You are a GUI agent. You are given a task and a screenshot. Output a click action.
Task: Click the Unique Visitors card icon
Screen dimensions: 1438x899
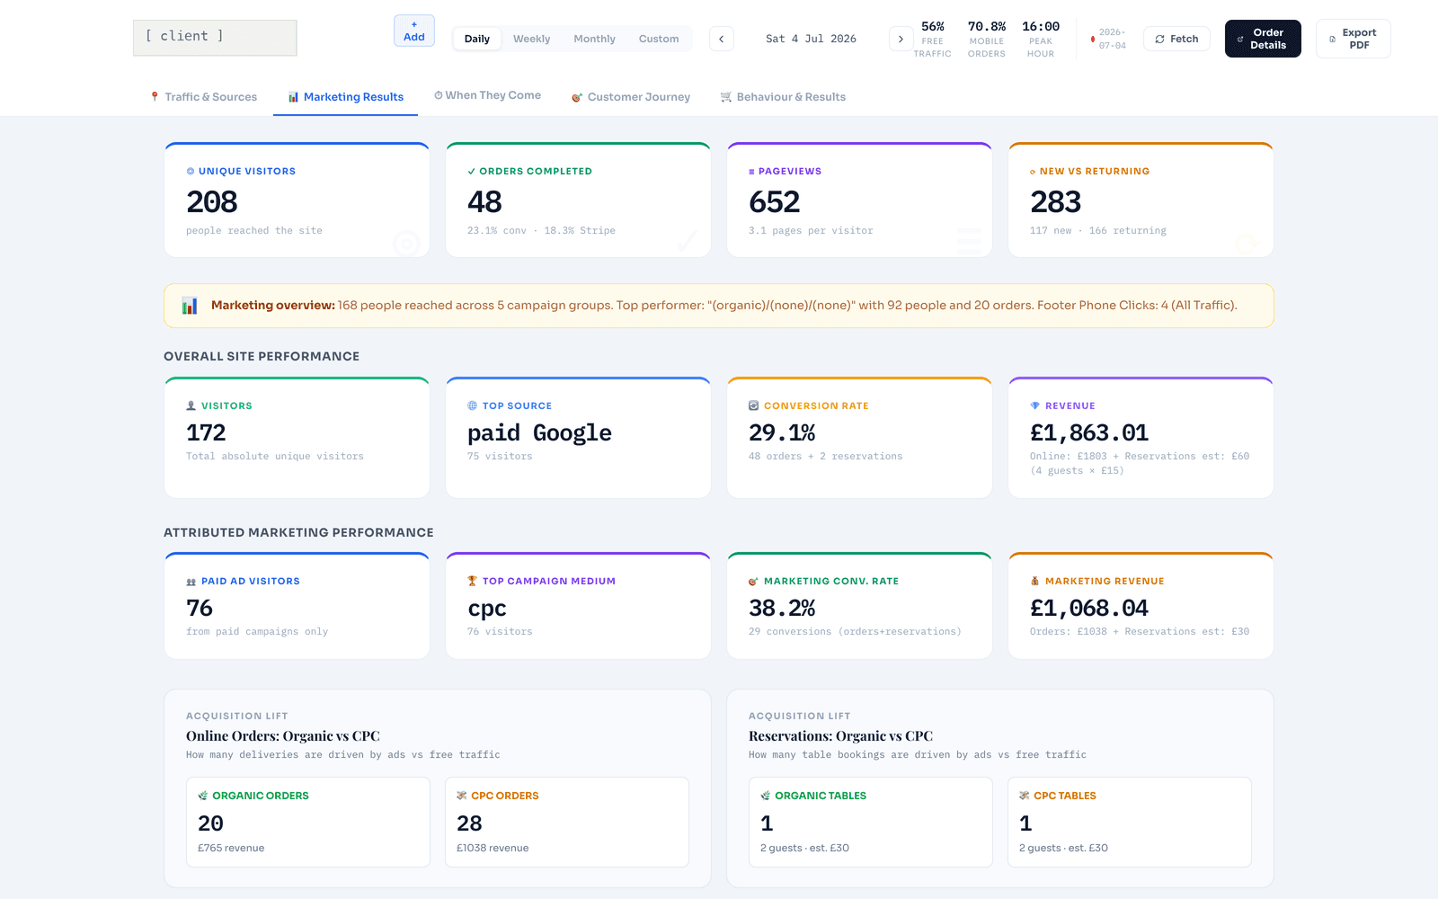[x=191, y=171]
